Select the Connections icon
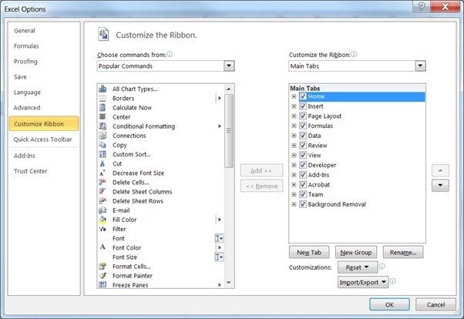The height and width of the screenshot is (319, 464). pyautogui.click(x=103, y=136)
